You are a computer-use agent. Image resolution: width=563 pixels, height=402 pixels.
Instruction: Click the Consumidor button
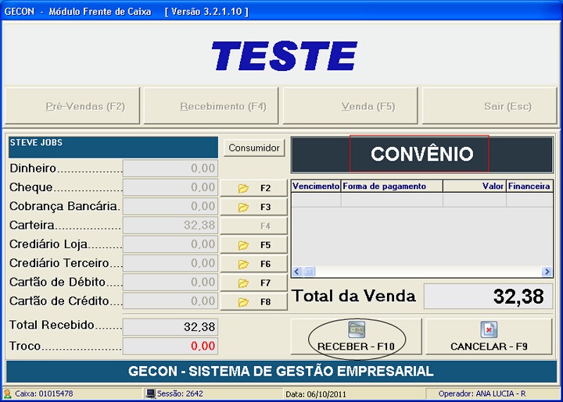254,148
